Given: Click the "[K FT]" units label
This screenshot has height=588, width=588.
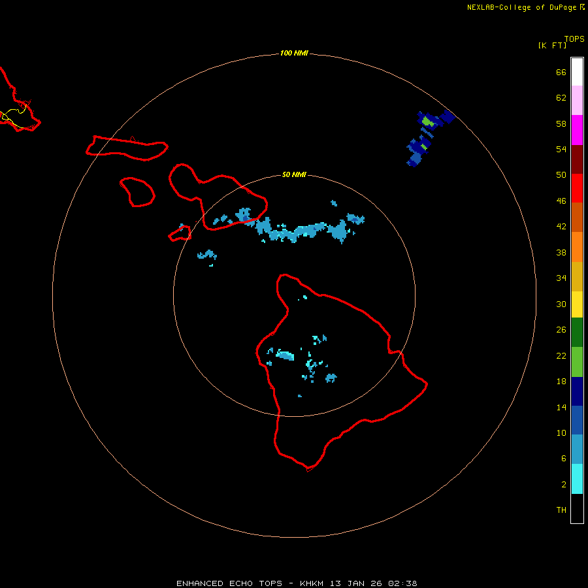Looking at the screenshot, I should [552, 45].
